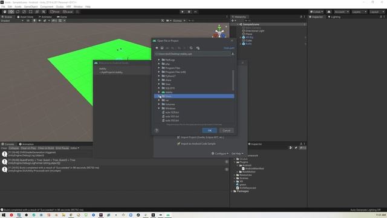Image resolution: width=387 pixels, height=218 pixels.
Task: Click Import an Android Code Sample
Action: [197, 144]
